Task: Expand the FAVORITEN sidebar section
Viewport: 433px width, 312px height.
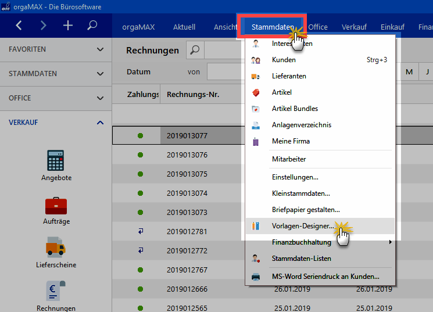Action: pos(56,49)
